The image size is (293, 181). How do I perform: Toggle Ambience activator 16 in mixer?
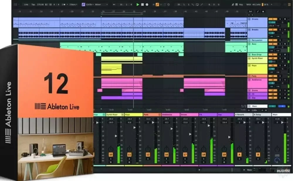point(166,155)
